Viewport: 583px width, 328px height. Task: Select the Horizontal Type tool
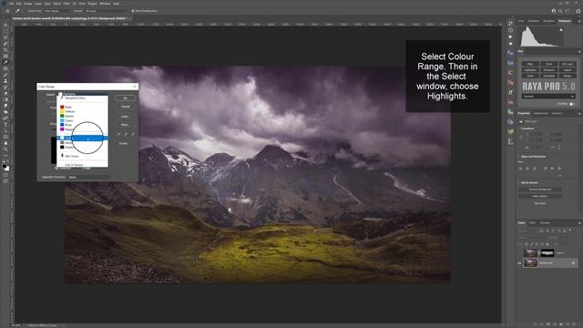5,125
